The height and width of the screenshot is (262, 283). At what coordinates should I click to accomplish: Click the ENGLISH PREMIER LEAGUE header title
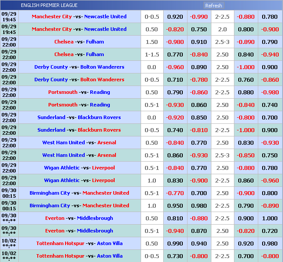click(49, 5)
